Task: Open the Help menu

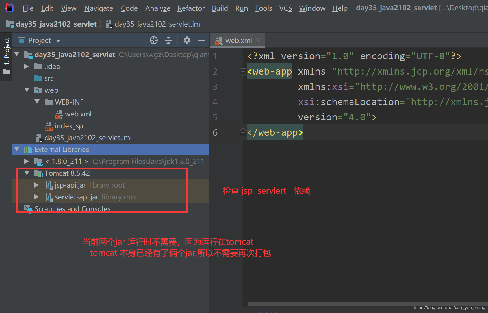Action: [x=340, y=8]
